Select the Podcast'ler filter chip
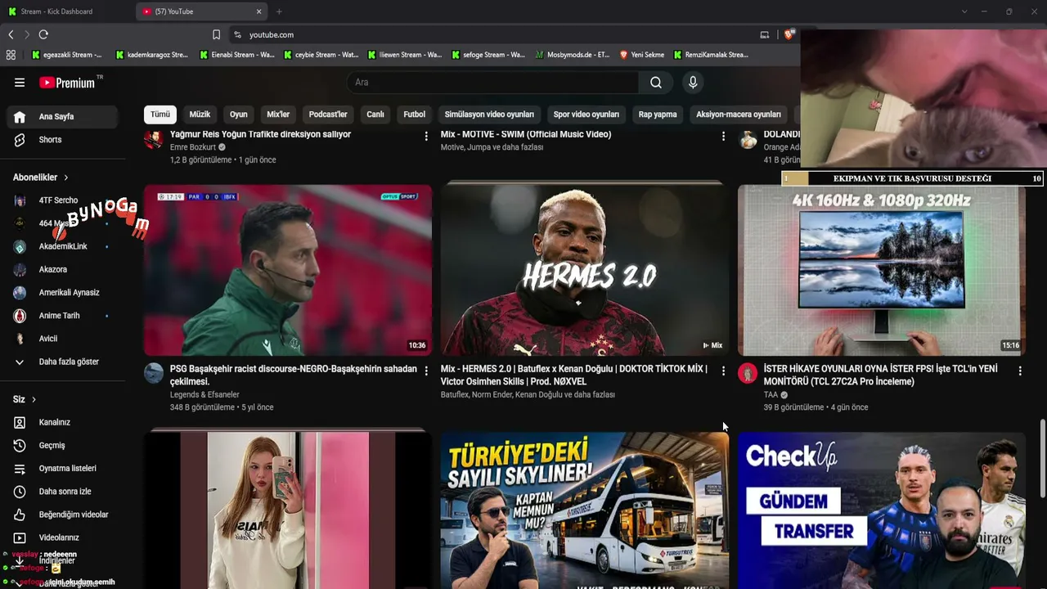This screenshot has height=589, width=1047. (328, 115)
